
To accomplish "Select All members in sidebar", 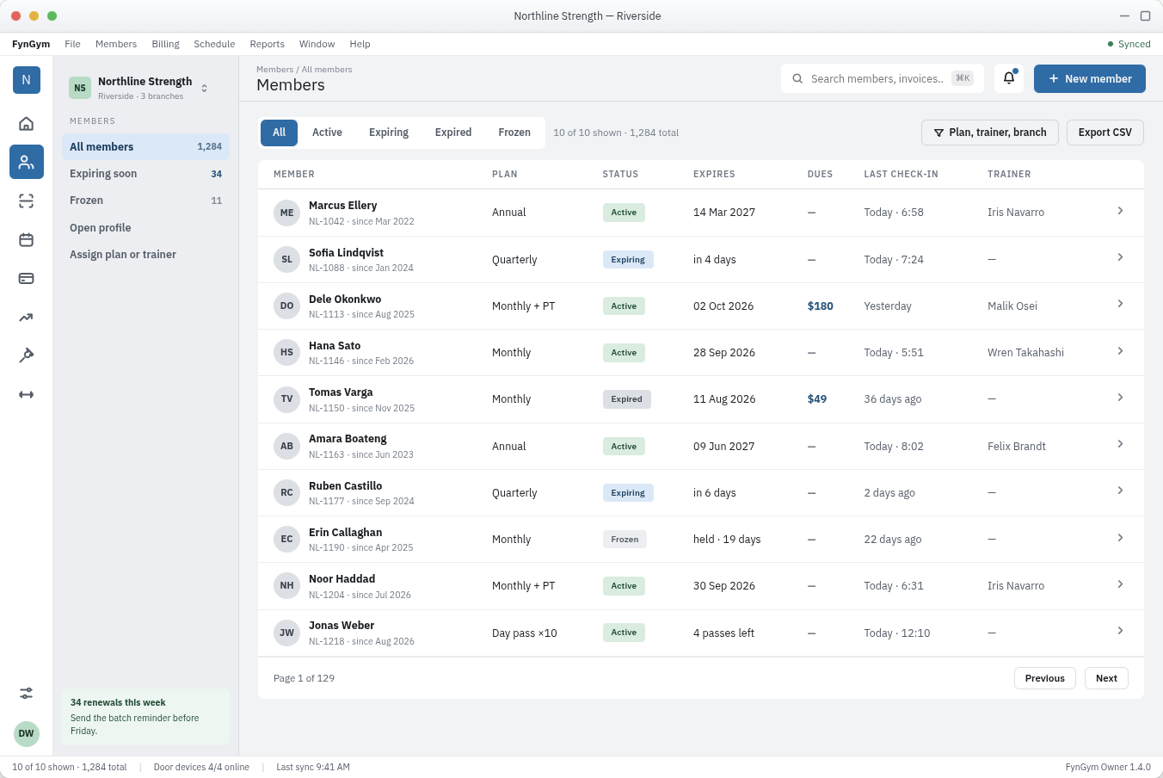I will pos(145,146).
